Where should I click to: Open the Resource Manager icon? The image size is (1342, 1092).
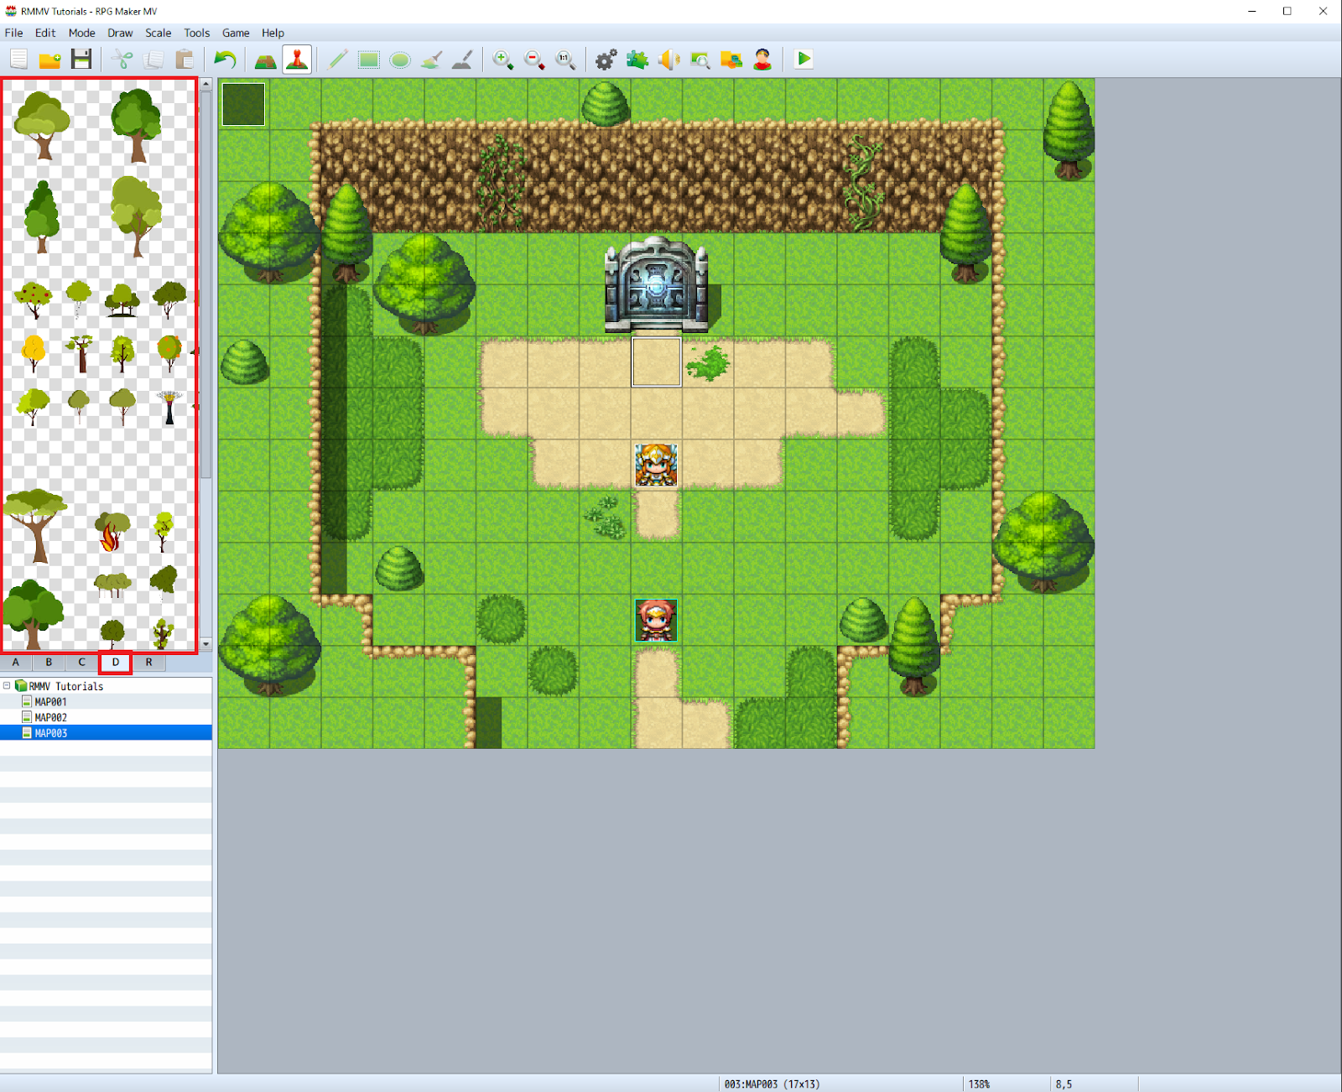(731, 60)
